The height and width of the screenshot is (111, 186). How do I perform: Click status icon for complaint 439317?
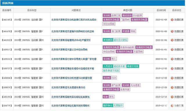coord(172,49)
